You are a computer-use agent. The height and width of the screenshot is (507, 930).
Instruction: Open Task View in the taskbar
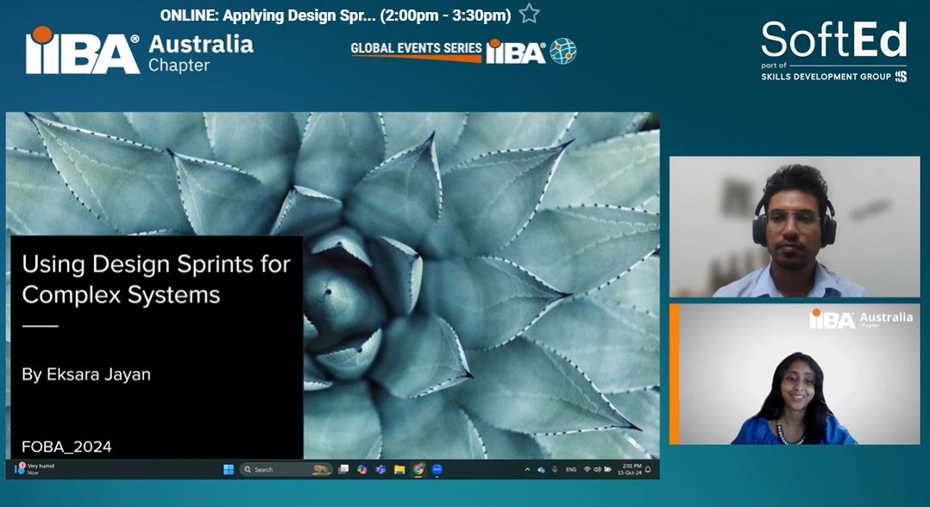(342, 470)
